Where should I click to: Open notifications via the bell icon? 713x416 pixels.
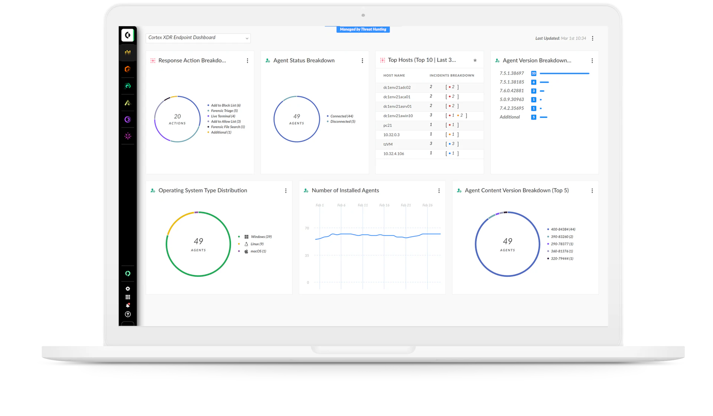click(128, 305)
